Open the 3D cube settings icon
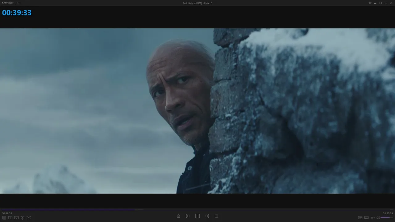 [x=23, y=218]
